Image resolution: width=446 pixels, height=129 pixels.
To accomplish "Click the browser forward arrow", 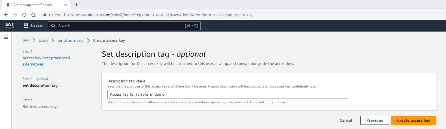I will 15,15.
